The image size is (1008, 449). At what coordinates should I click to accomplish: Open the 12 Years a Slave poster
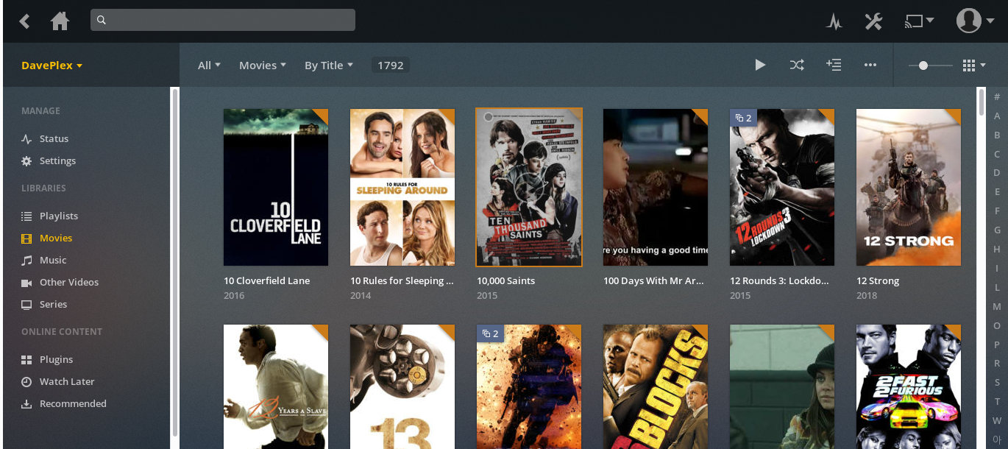[276, 386]
